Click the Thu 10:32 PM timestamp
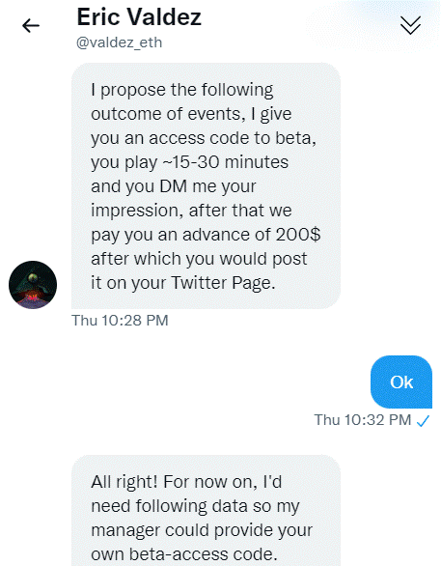The image size is (441, 566). click(363, 420)
